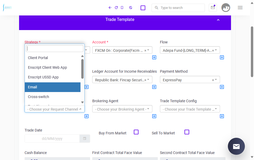
Task: Select Client Portal option
Action: [53, 58]
